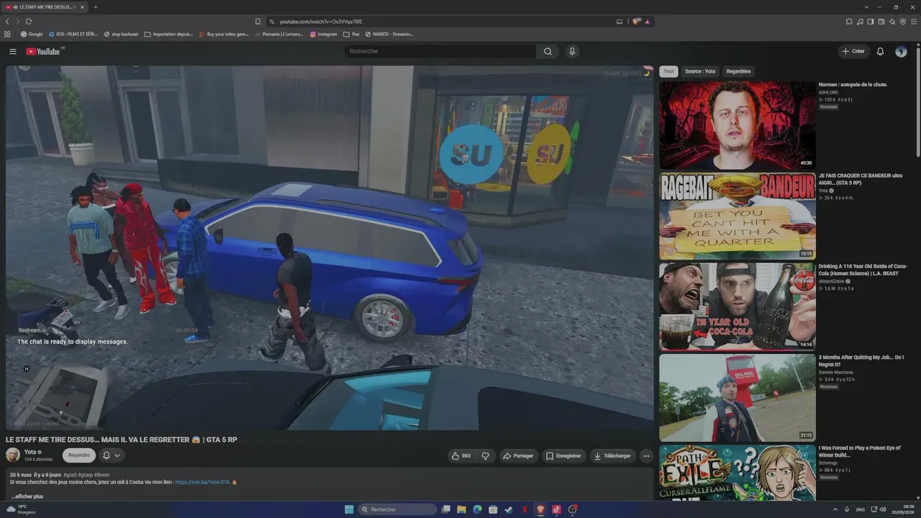Go back in browser history
The height and width of the screenshot is (518, 921).
pyautogui.click(x=7, y=22)
